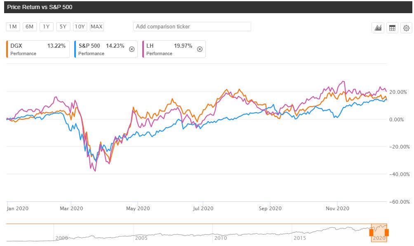
Task: Click the Nov 2020 axis label
Action: click(x=339, y=209)
